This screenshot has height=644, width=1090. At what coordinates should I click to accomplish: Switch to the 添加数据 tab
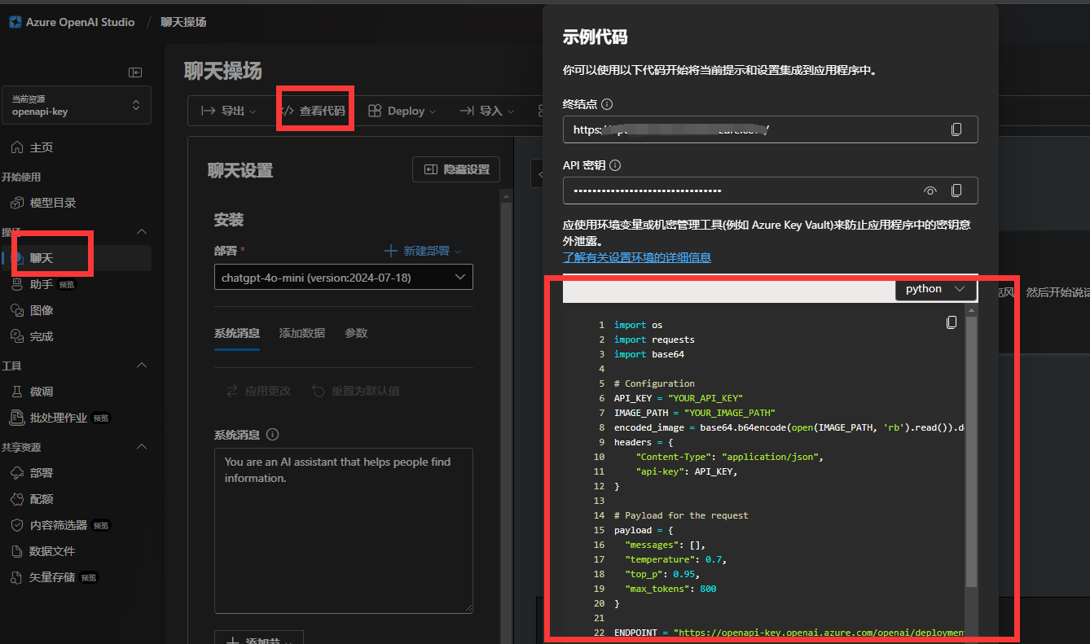(302, 333)
